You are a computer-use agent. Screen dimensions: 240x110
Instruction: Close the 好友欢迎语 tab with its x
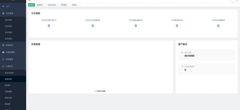[57, 5]
